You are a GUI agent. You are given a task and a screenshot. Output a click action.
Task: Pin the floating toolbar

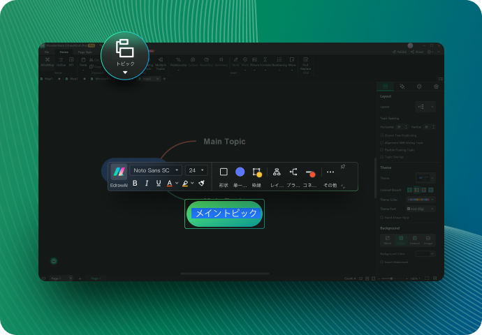point(343,167)
